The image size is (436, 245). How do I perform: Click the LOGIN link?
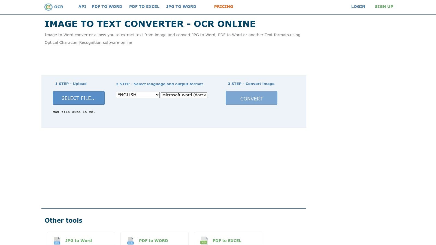pos(358,7)
